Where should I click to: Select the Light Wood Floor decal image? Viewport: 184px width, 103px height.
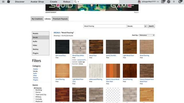(130, 47)
